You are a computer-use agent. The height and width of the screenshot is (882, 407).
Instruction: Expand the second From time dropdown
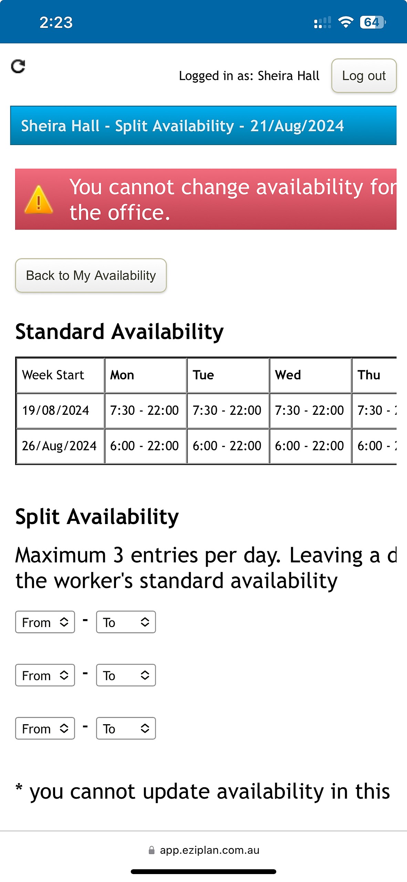pos(45,675)
